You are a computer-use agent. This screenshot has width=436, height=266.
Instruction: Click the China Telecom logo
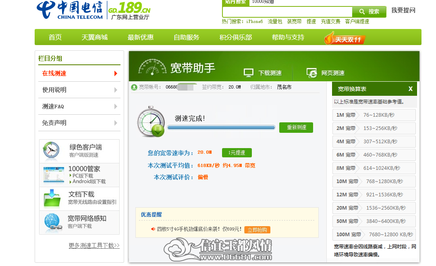(70, 10)
